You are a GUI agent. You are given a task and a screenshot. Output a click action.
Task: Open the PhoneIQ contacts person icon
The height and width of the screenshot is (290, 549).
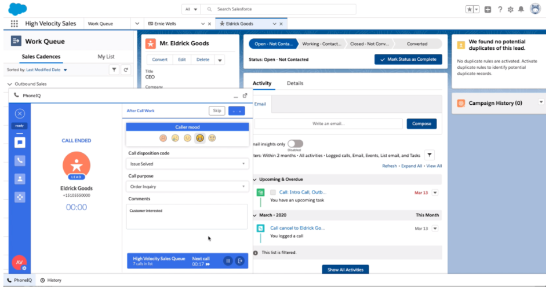pyautogui.click(x=20, y=179)
